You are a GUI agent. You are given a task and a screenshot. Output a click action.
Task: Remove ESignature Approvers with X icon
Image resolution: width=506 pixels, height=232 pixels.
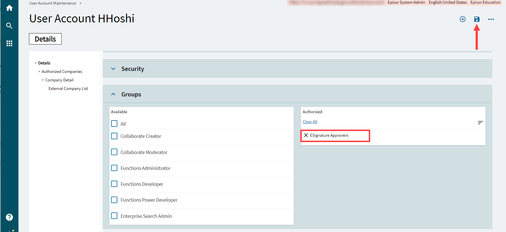pyautogui.click(x=306, y=135)
